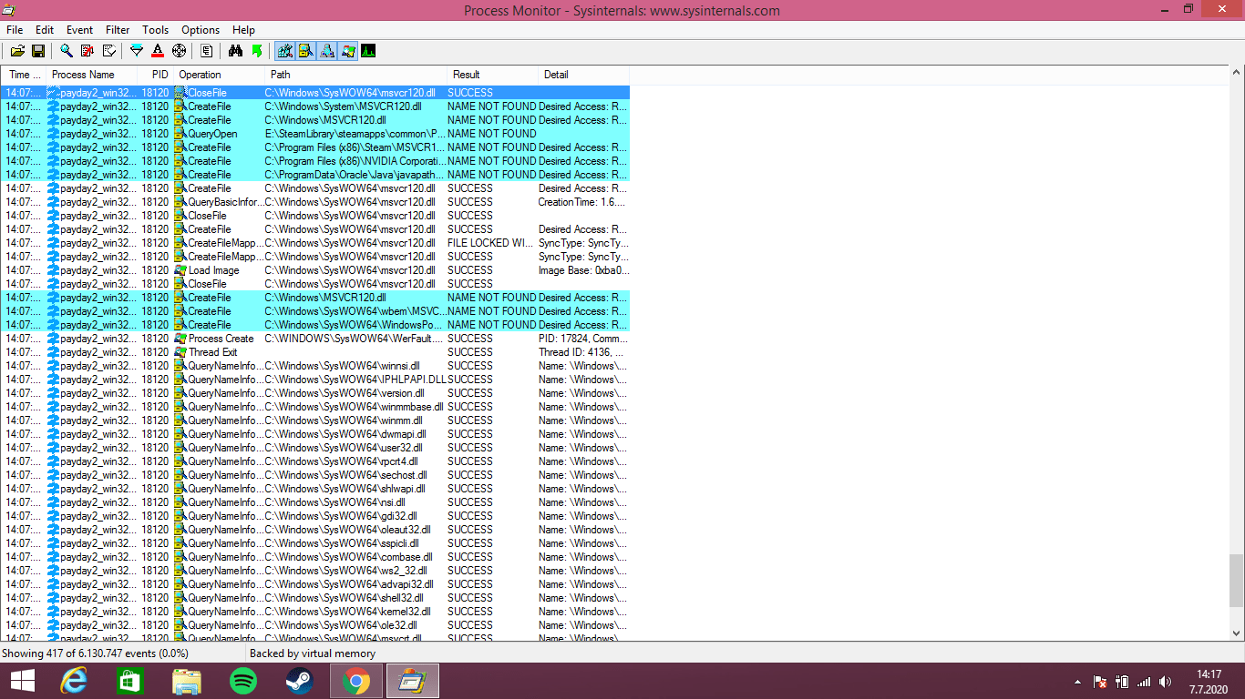Open Spotify from the taskbar
The width and height of the screenshot is (1245, 699).
tap(243, 681)
